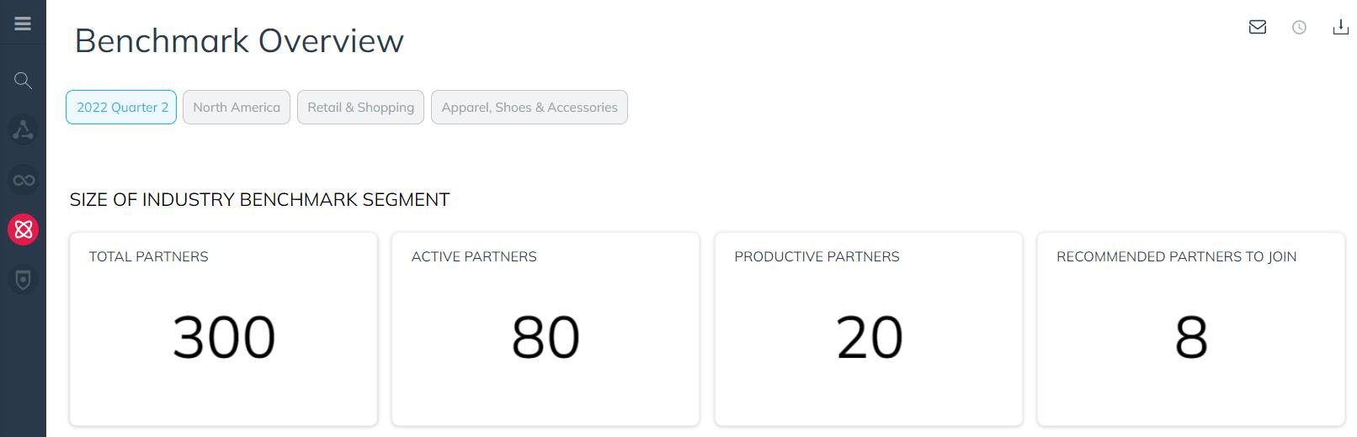Open the shield sidebar icon
1357x437 pixels.
23,279
